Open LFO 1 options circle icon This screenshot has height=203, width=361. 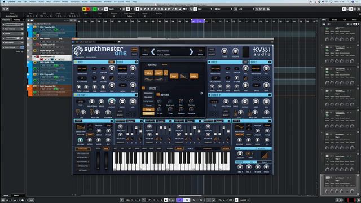coord(112,121)
